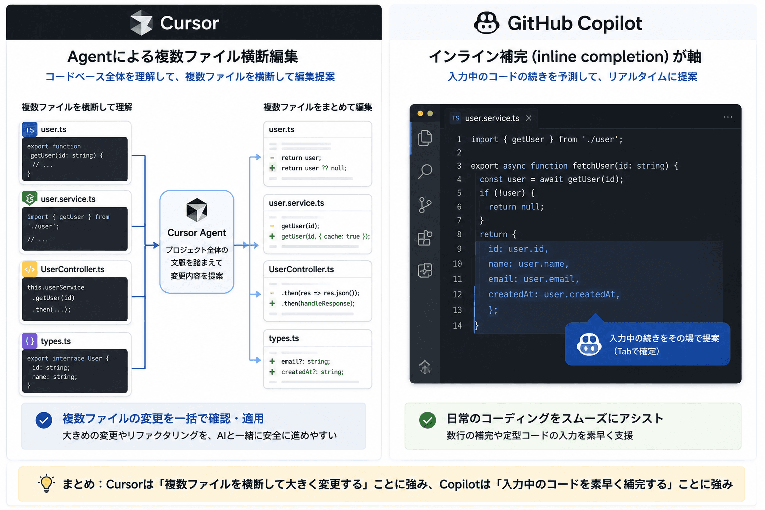Open the types.ts source code block
The height and width of the screenshot is (510, 765).
point(75,371)
